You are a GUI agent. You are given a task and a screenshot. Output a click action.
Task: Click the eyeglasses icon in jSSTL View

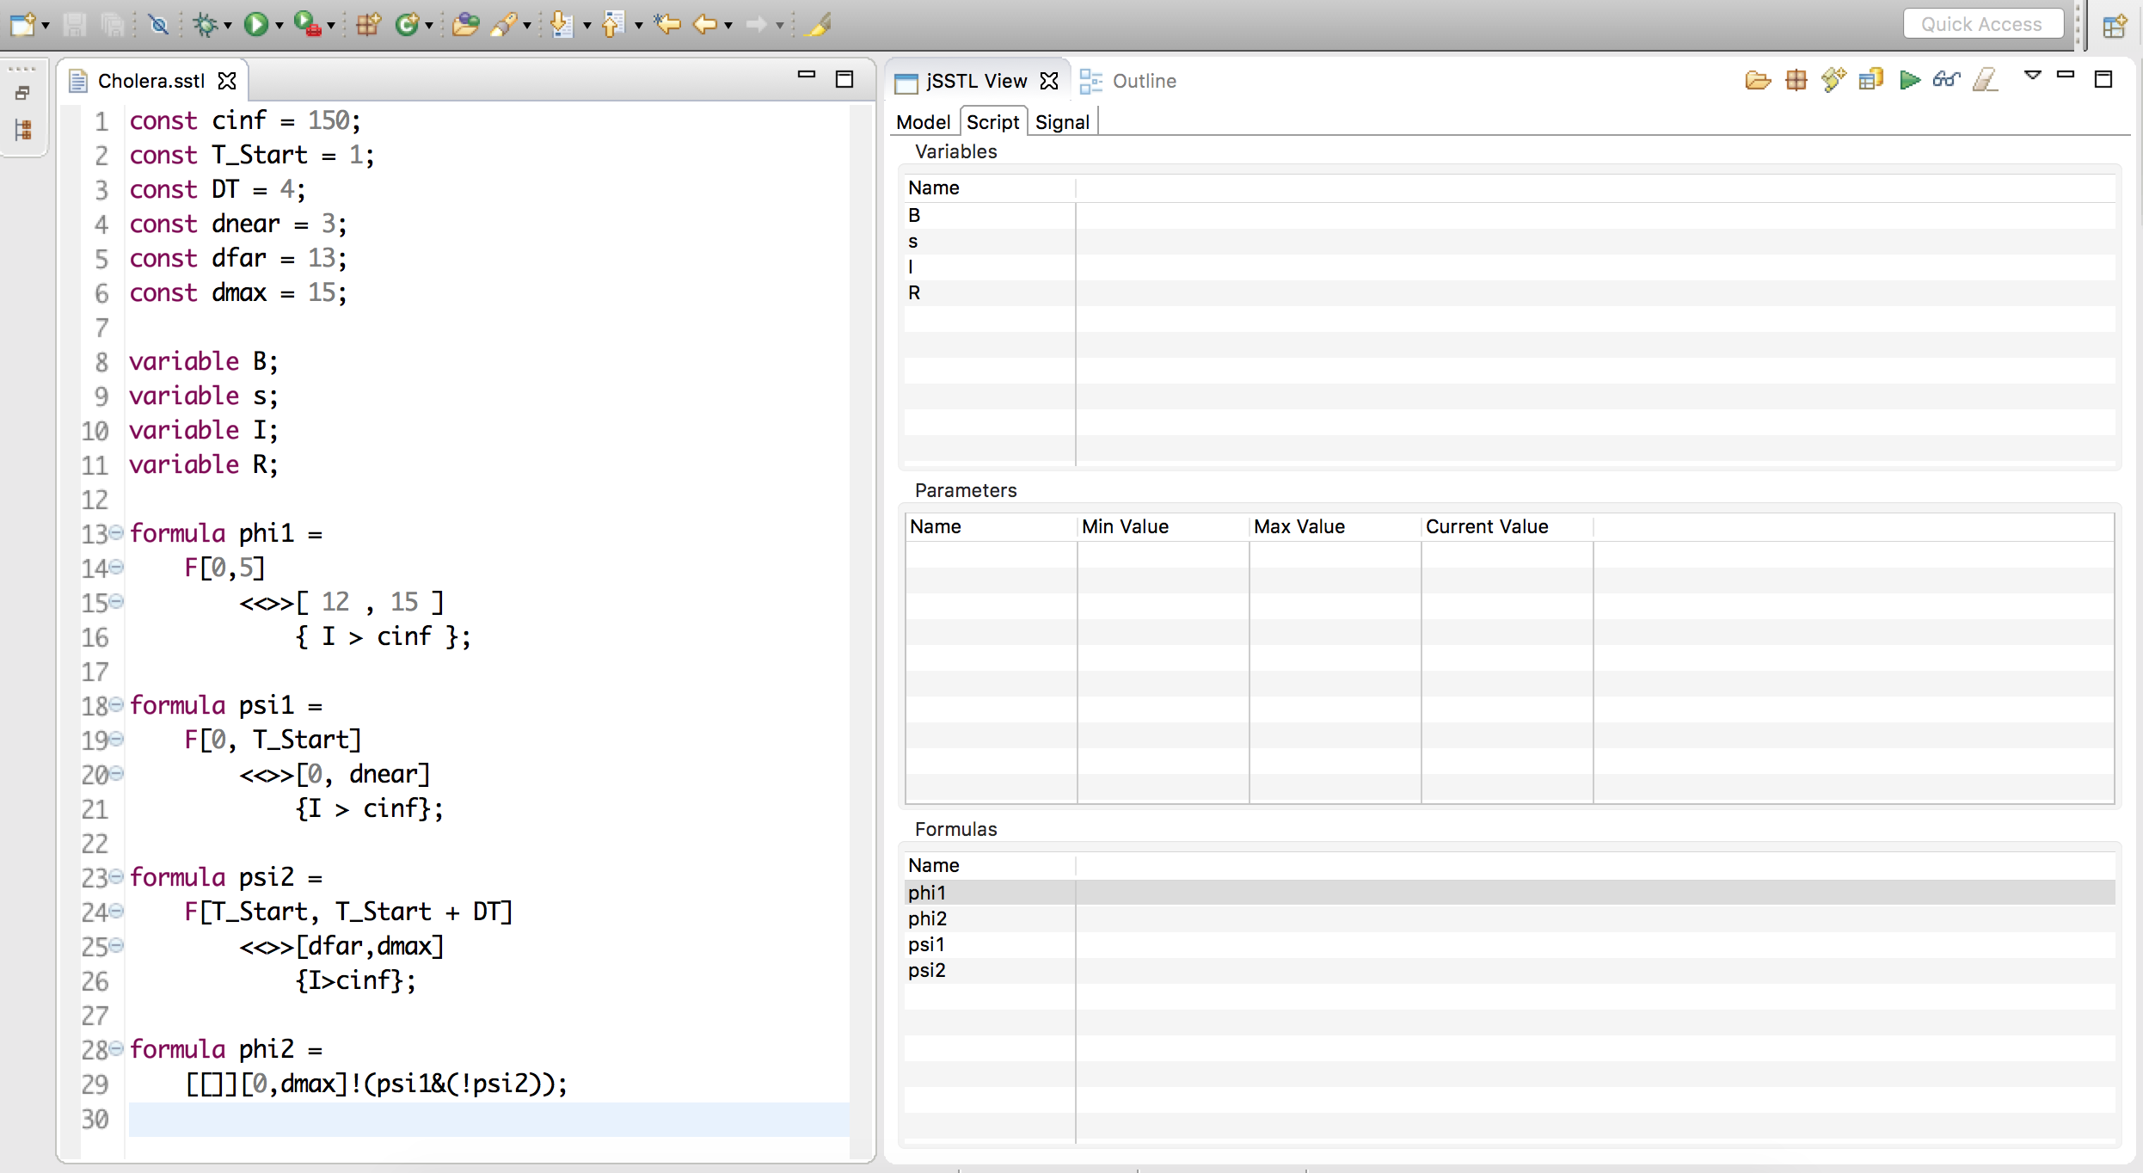tap(1946, 81)
